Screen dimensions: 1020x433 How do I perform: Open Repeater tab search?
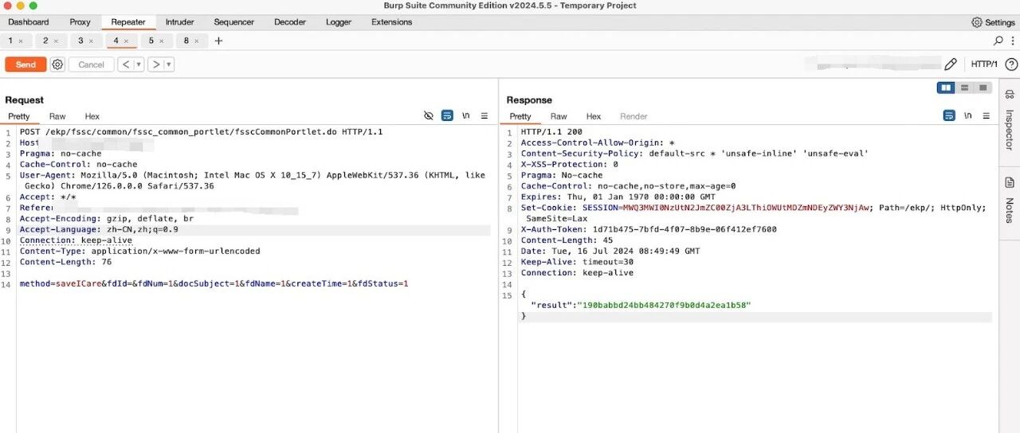tap(998, 41)
